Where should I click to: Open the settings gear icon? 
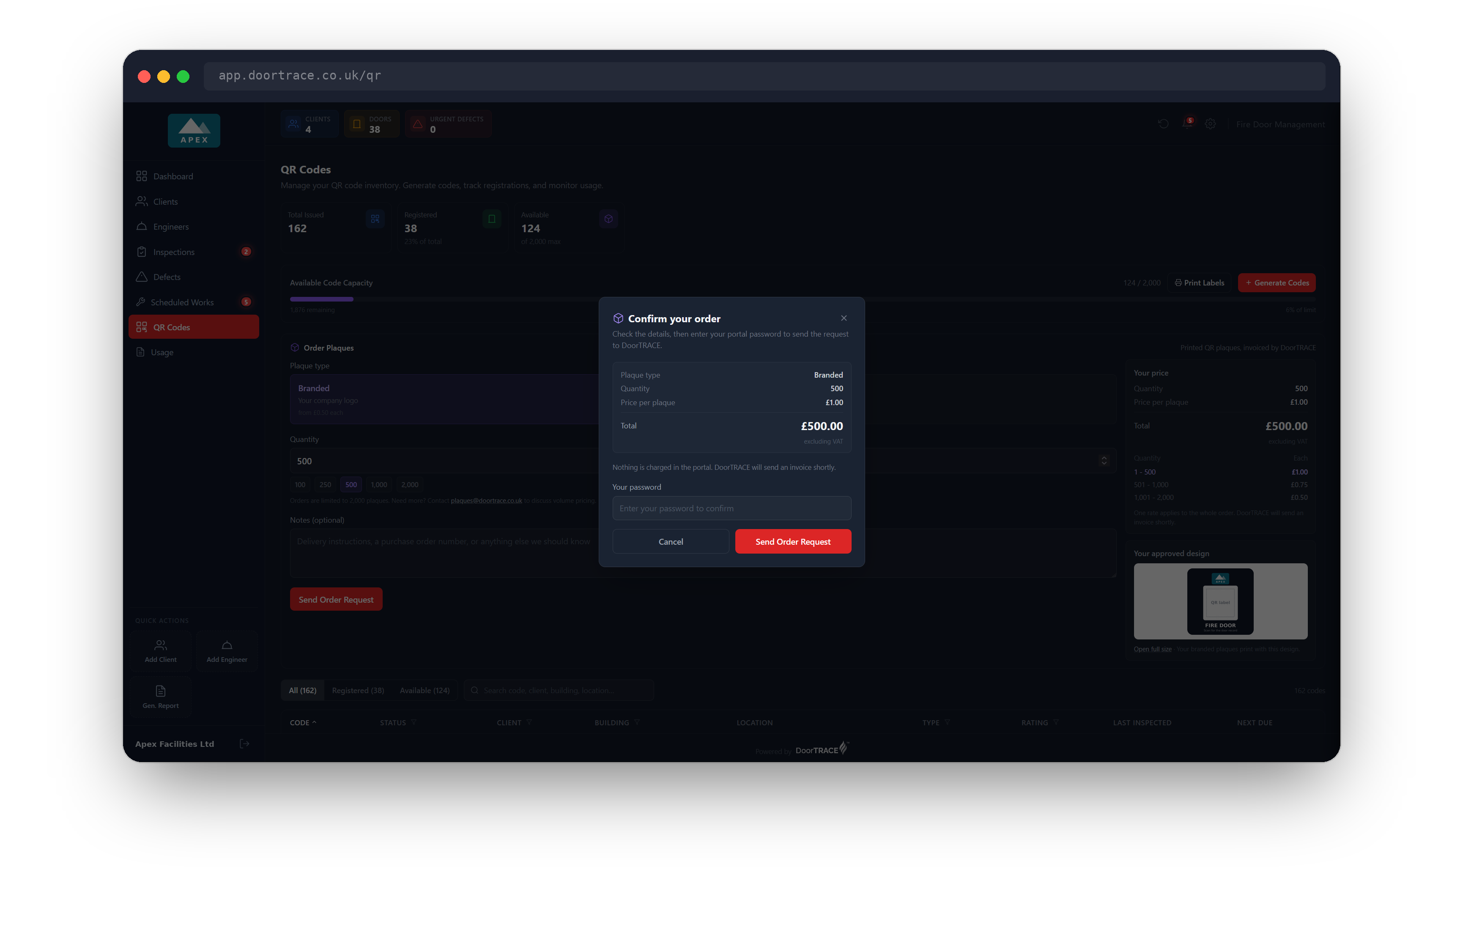(1210, 124)
